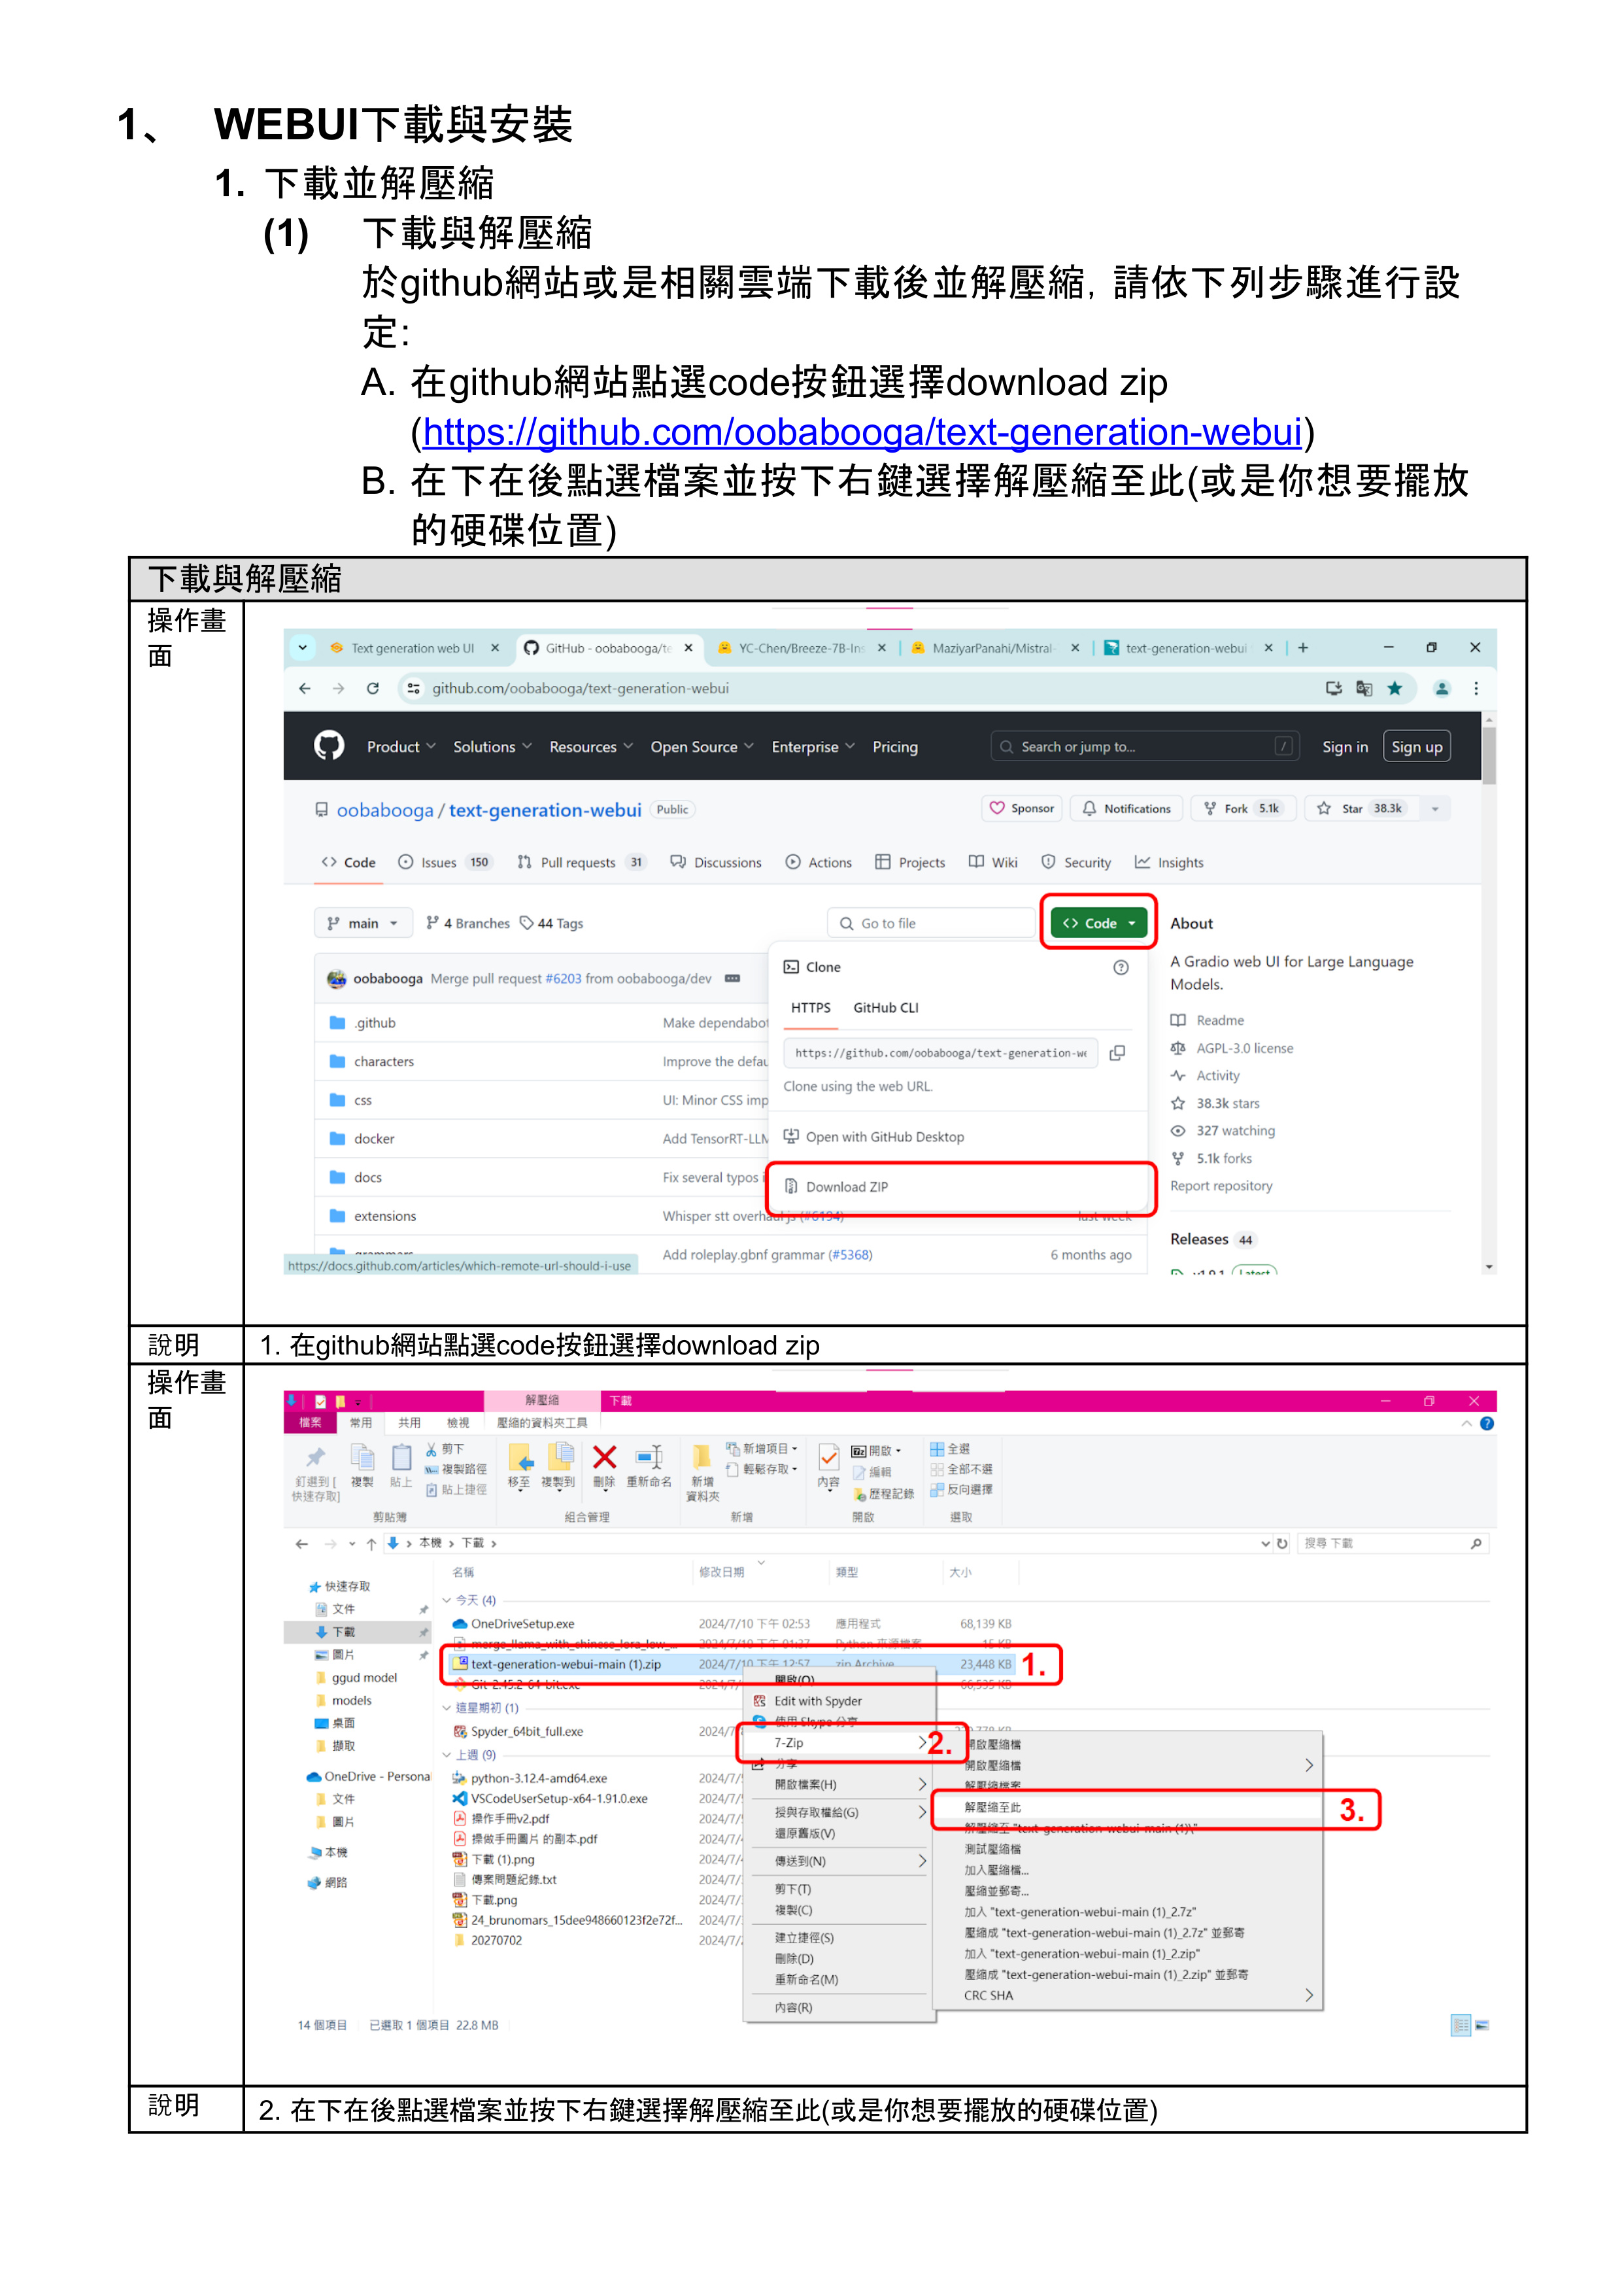
Task: Click the translate page icon in the address bar
Action: (1364, 688)
